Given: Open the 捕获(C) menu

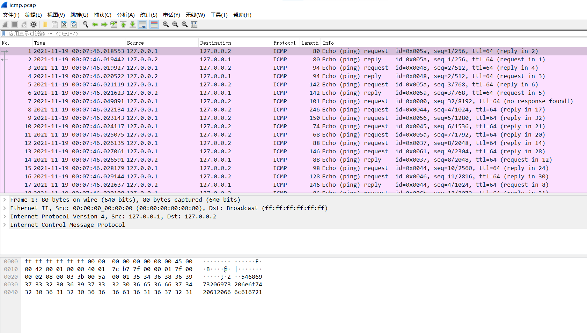Looking at the screenshot, I should pyautogui.click(x=103, y=15).
